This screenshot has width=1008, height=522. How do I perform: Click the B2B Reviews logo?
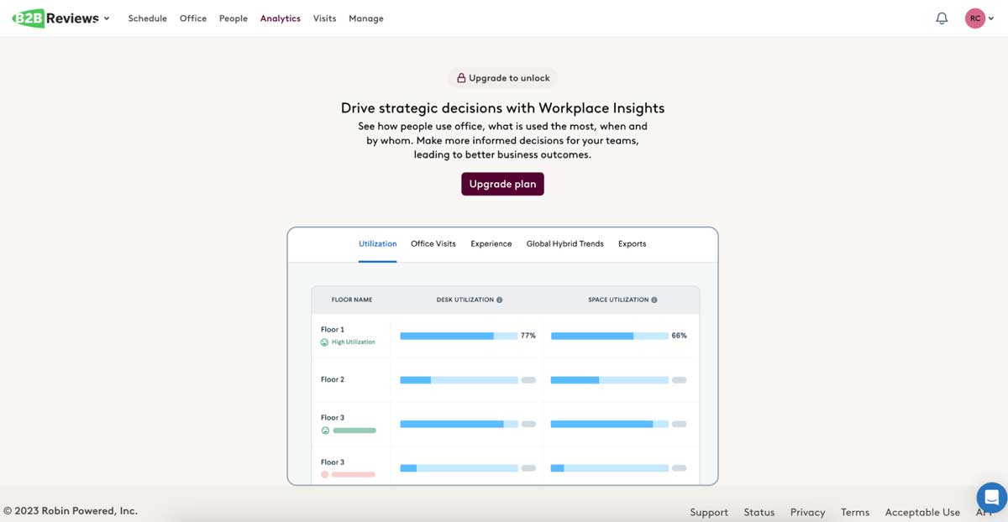(x=55, y=18)
